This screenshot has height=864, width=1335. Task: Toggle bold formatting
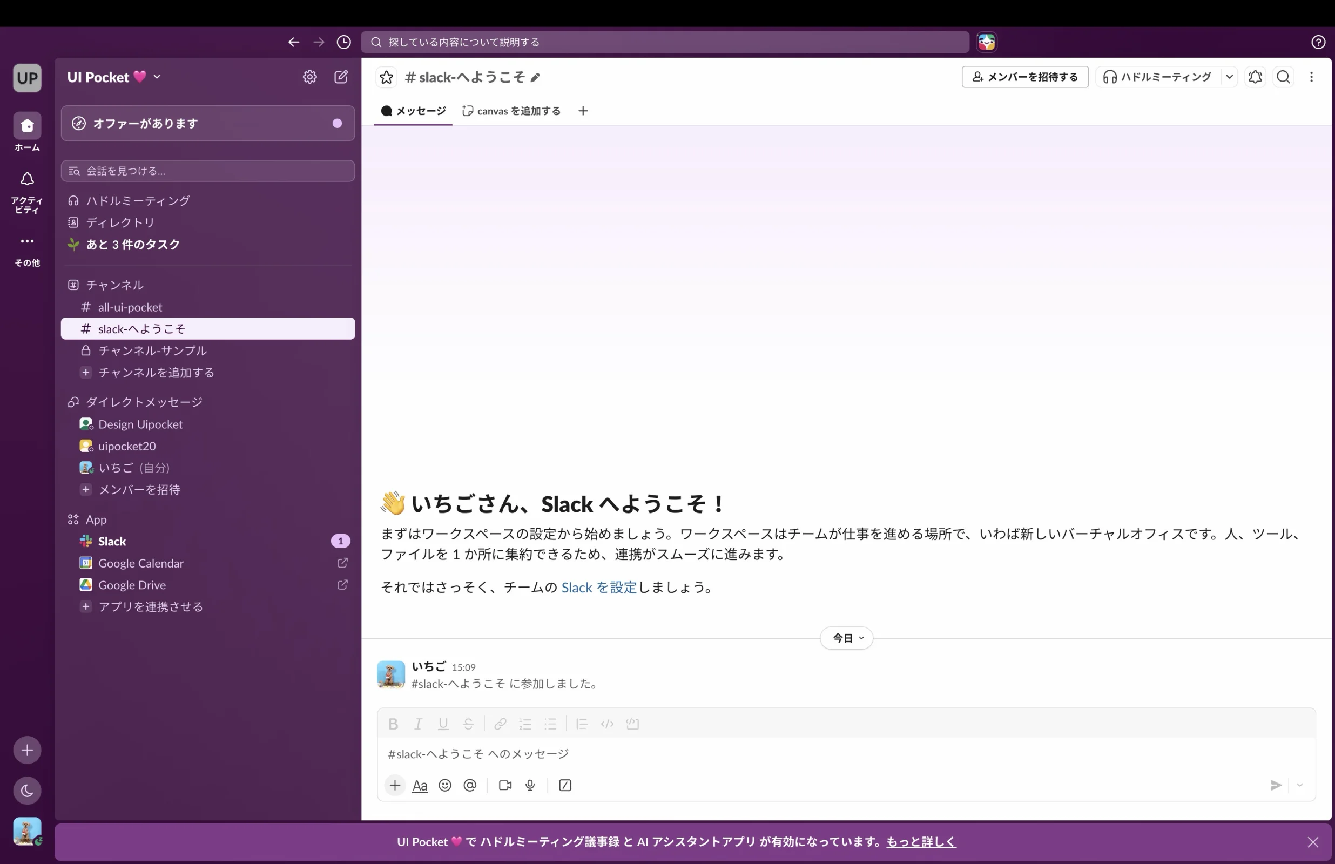tap(393, 724)
